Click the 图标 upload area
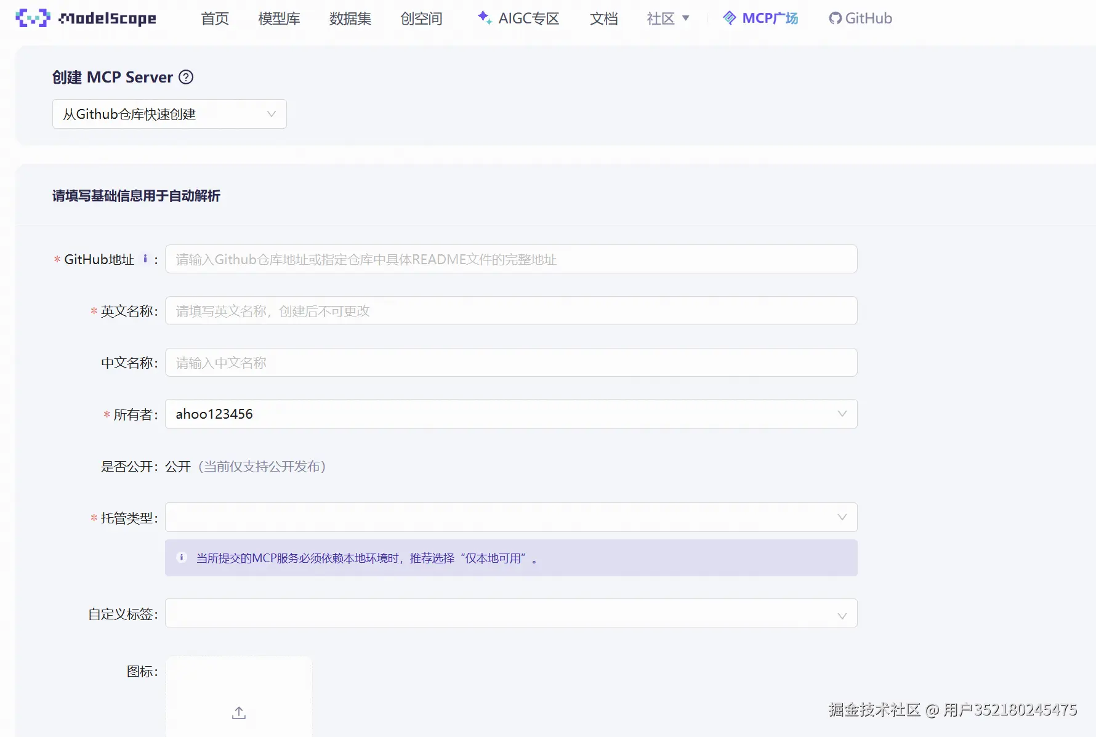 tap(239, 696)
